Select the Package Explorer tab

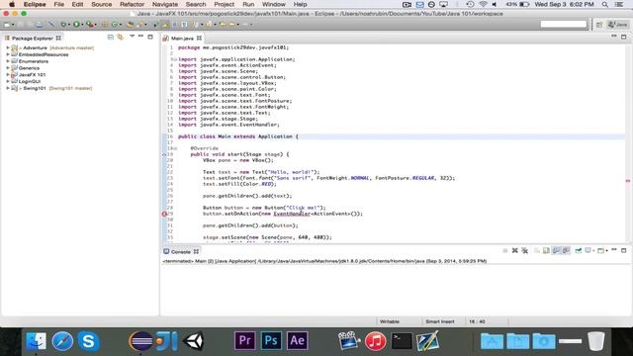click(33, 38)
